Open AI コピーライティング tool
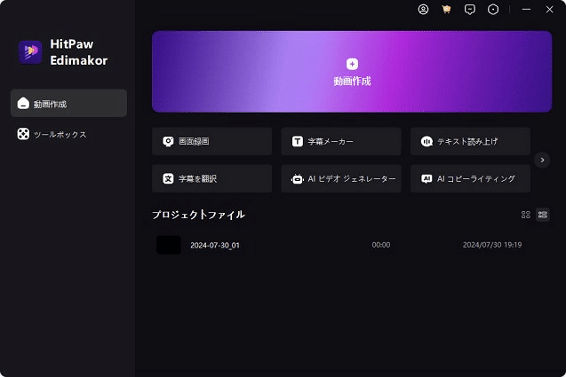The height and width of the screenshot is (377, 566). click(470, 178)
